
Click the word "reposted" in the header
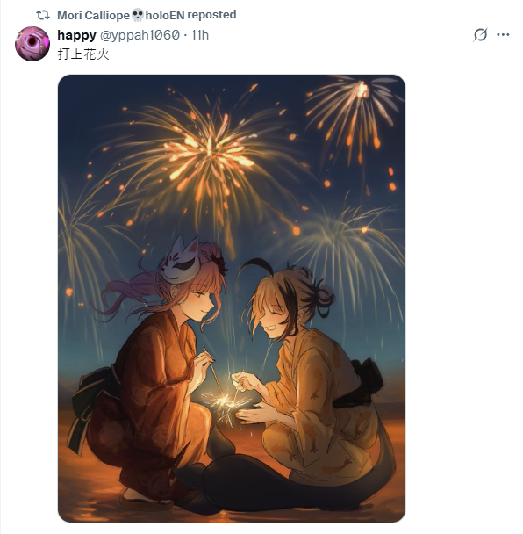coord(211,15)
